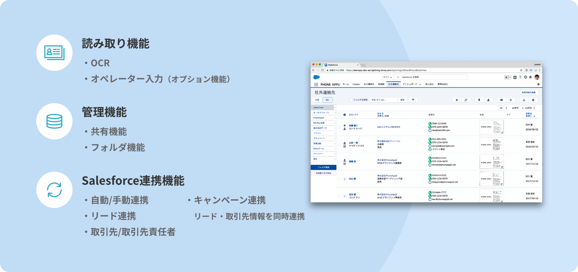Click mail icon beside test@test169.com
The width and height of the screenshot is (578, 272).
point(430,130)
